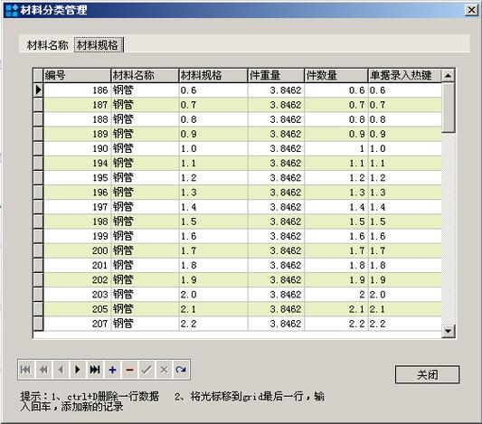Jump to last record button

95,370
